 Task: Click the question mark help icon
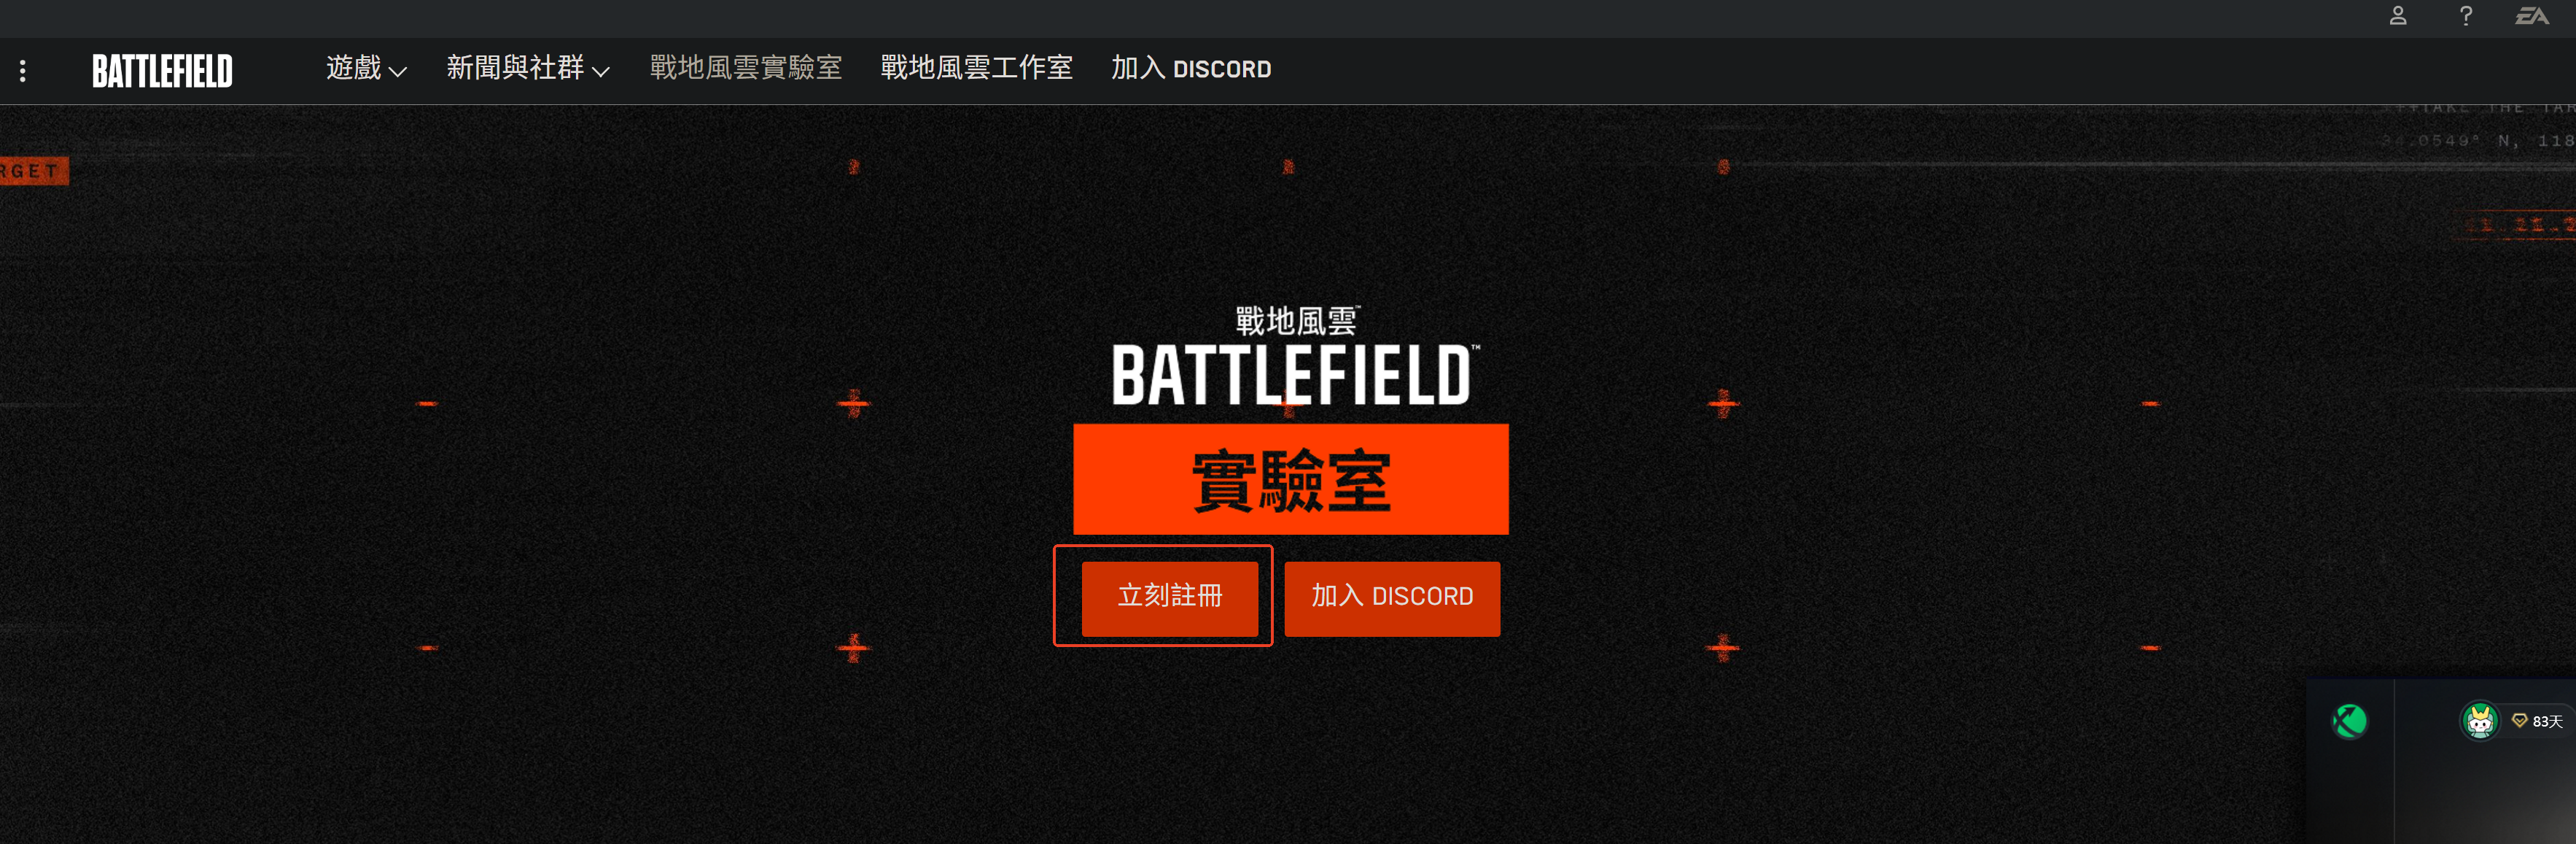(2466, 16)
